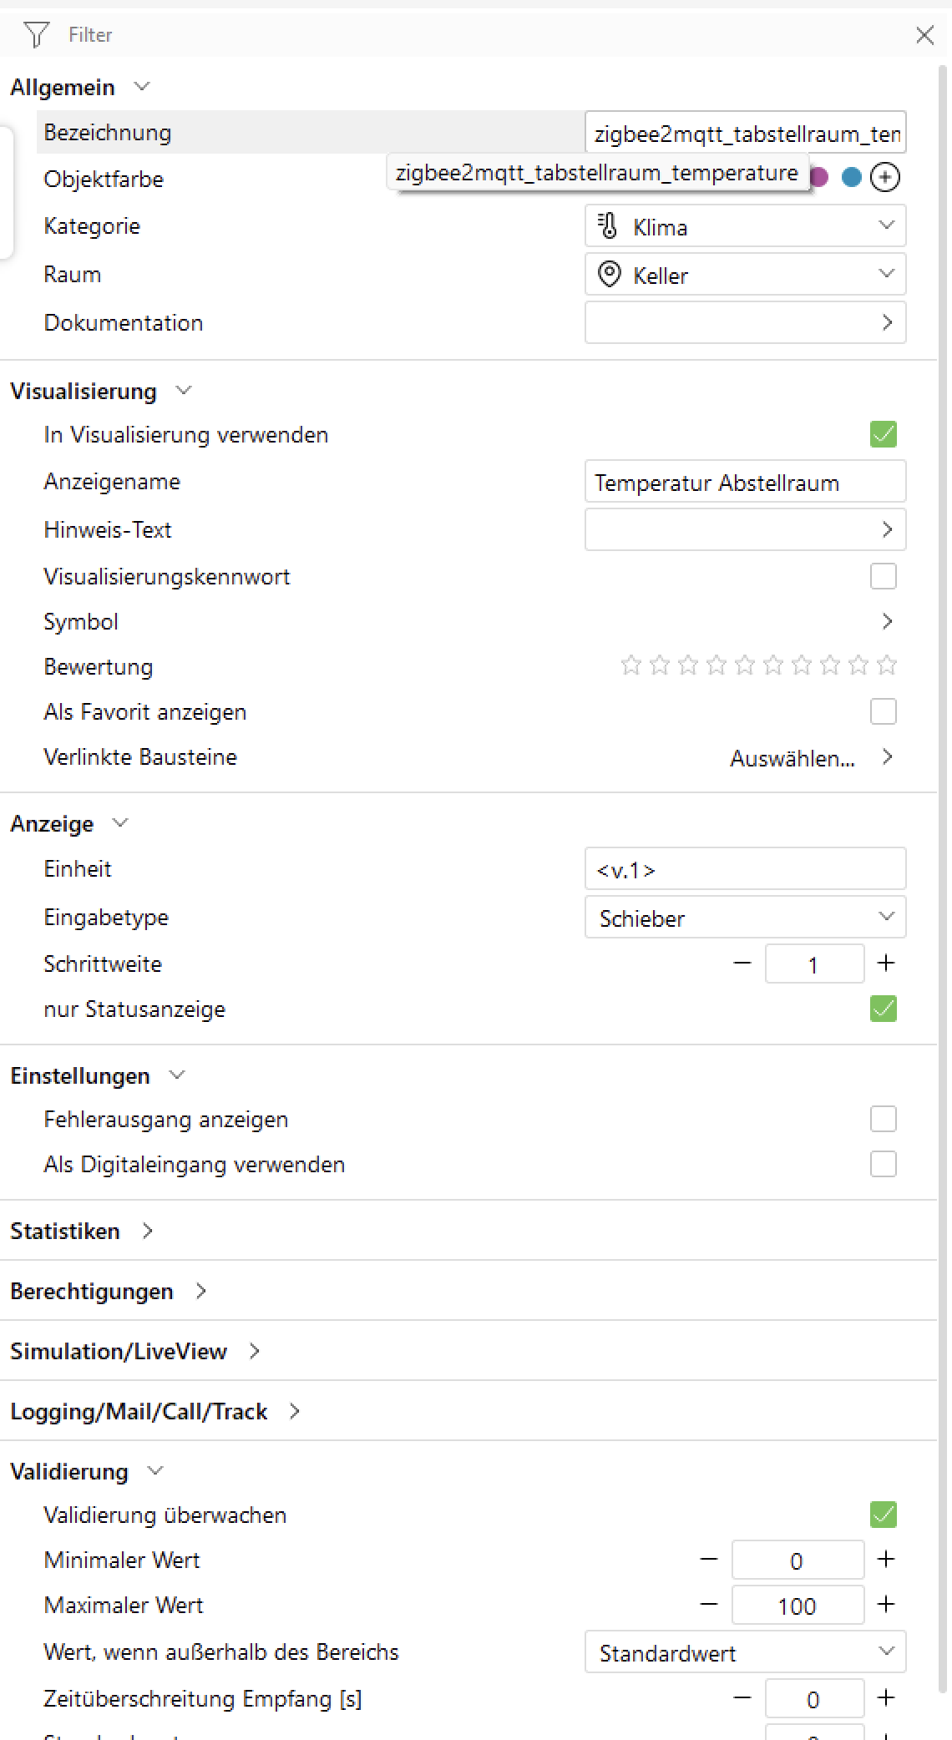Click the first star under Bewertung
The image size is (952, 1740).
632,665
